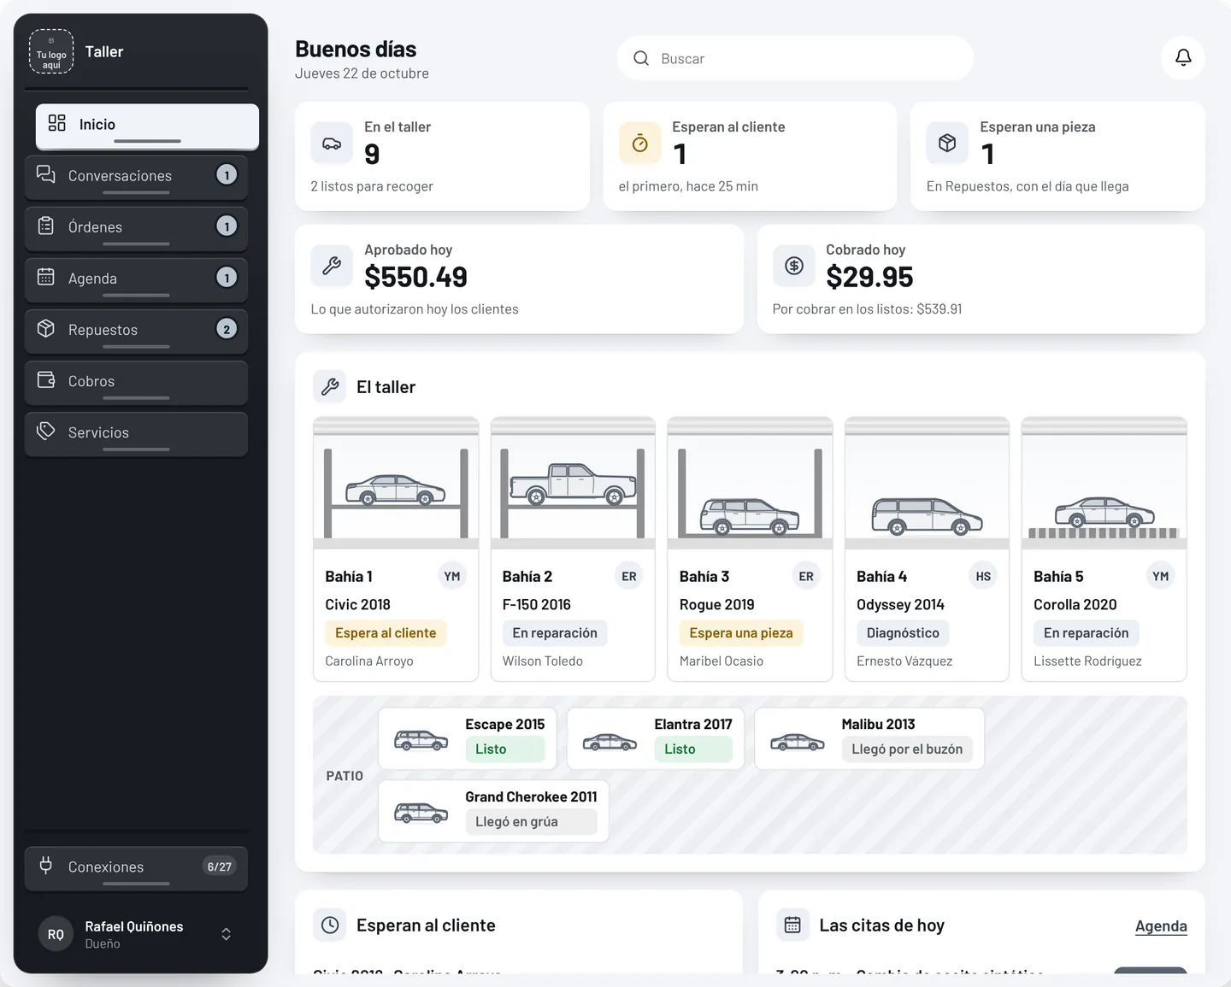Select the Bahía 5 Corolla 2020 card
This screenshot has width=1231, height=987.
coord(1104,549)
